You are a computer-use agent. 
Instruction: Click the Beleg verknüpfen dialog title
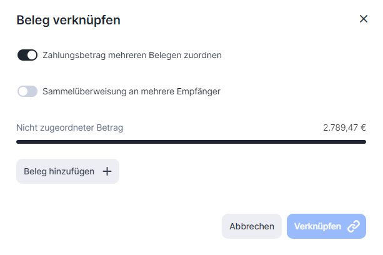point(68,20)
